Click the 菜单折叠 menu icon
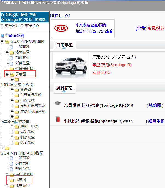 (22, 26)
